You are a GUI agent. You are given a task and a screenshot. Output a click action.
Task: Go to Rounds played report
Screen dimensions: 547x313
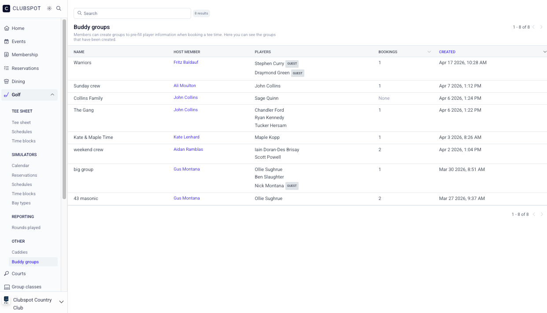click(26, 227)
